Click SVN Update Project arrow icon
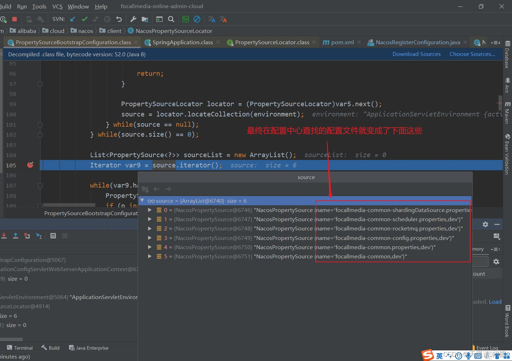The image size is (512, 361). click(x=73, y=19)
